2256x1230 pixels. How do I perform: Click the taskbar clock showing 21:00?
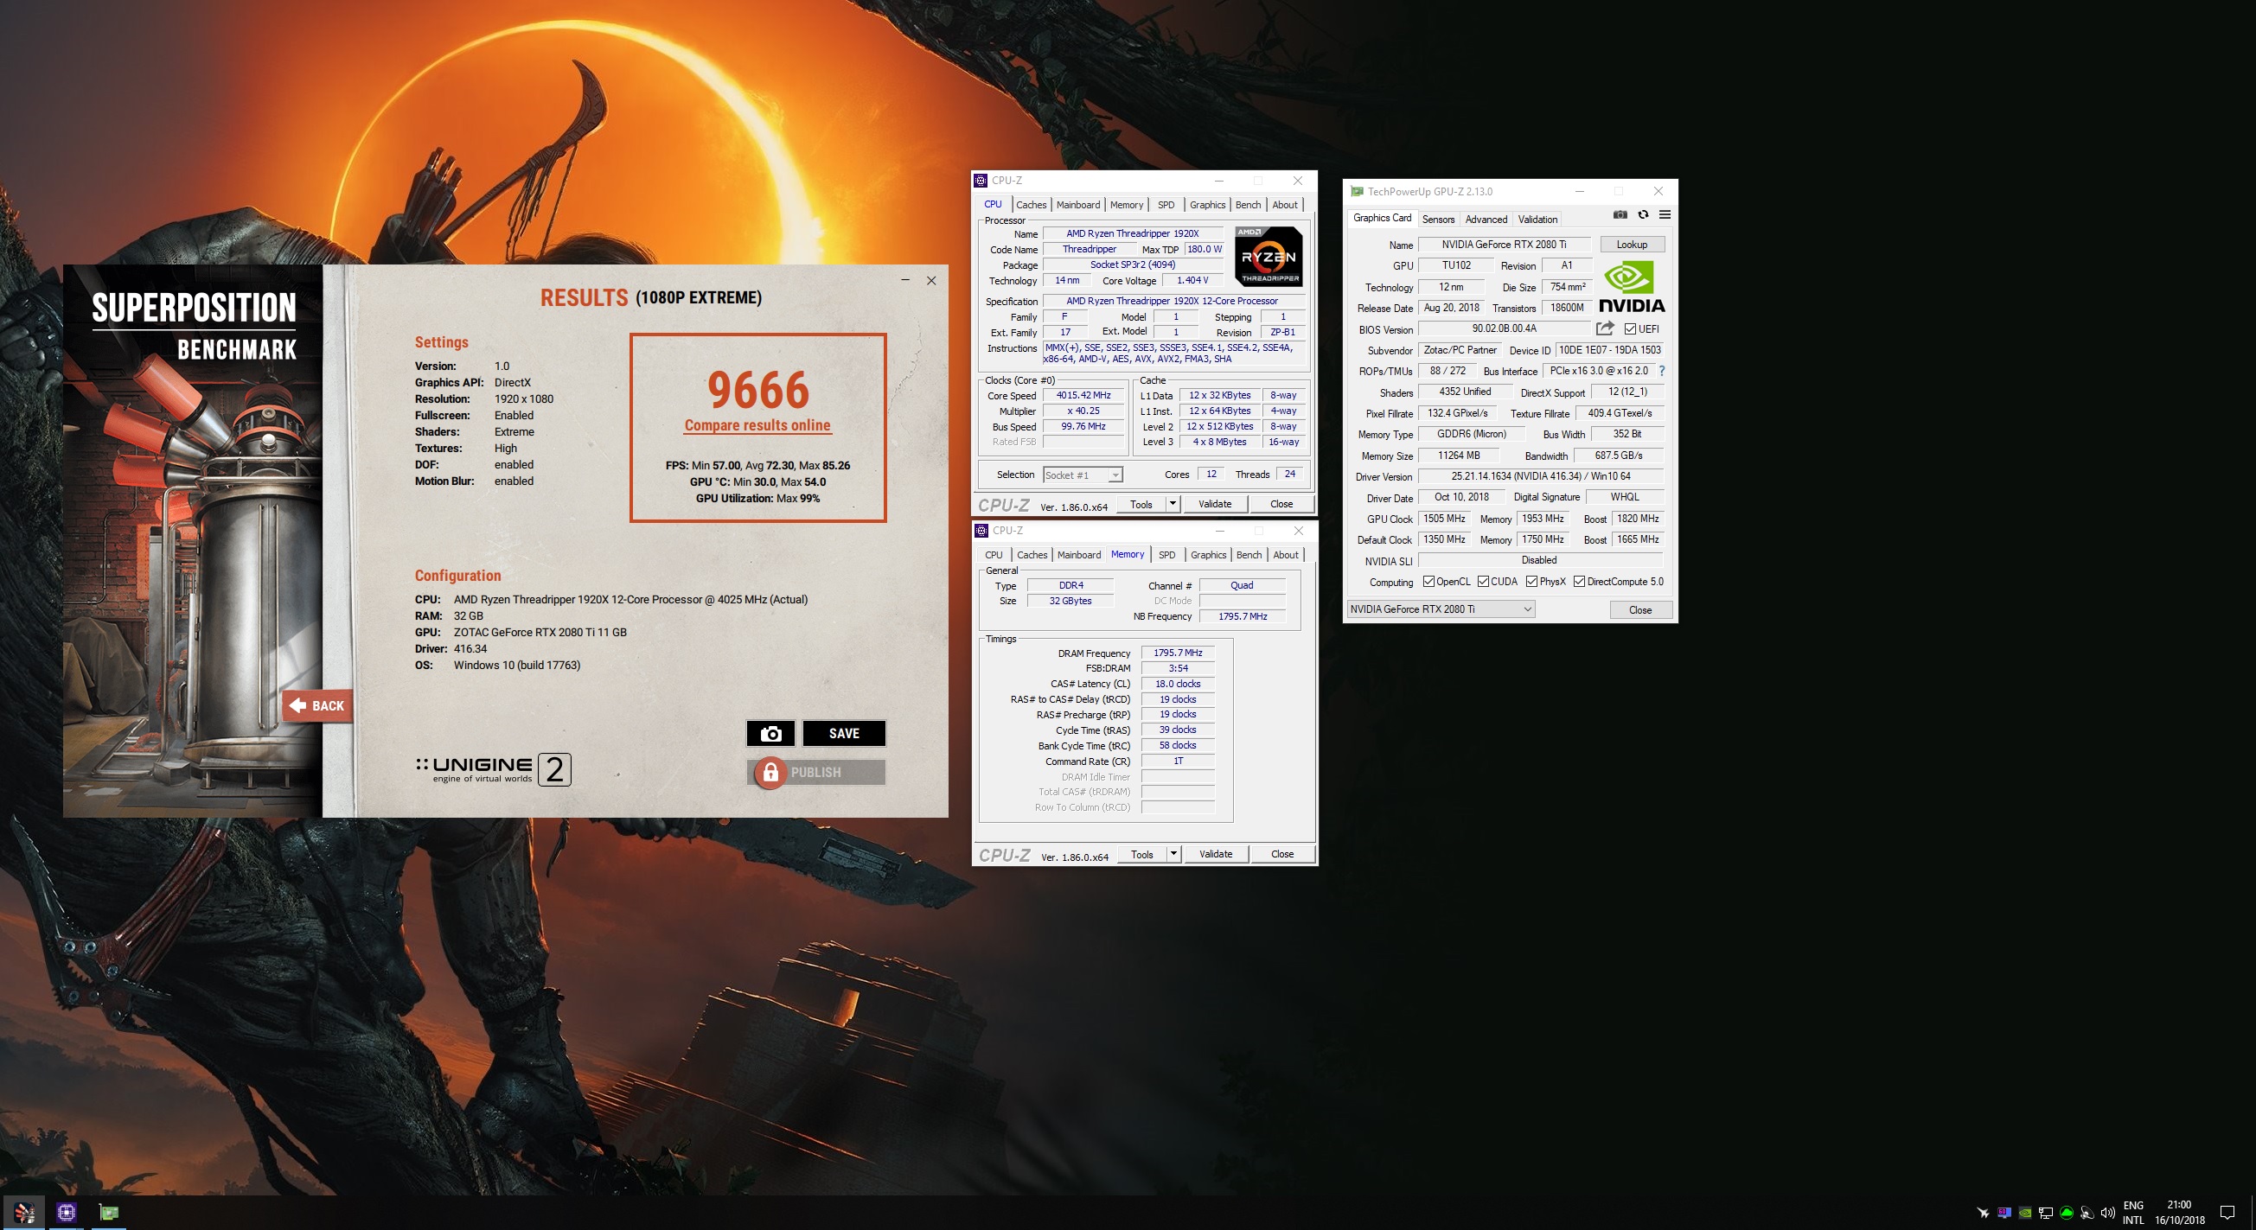(2180, 1213)
